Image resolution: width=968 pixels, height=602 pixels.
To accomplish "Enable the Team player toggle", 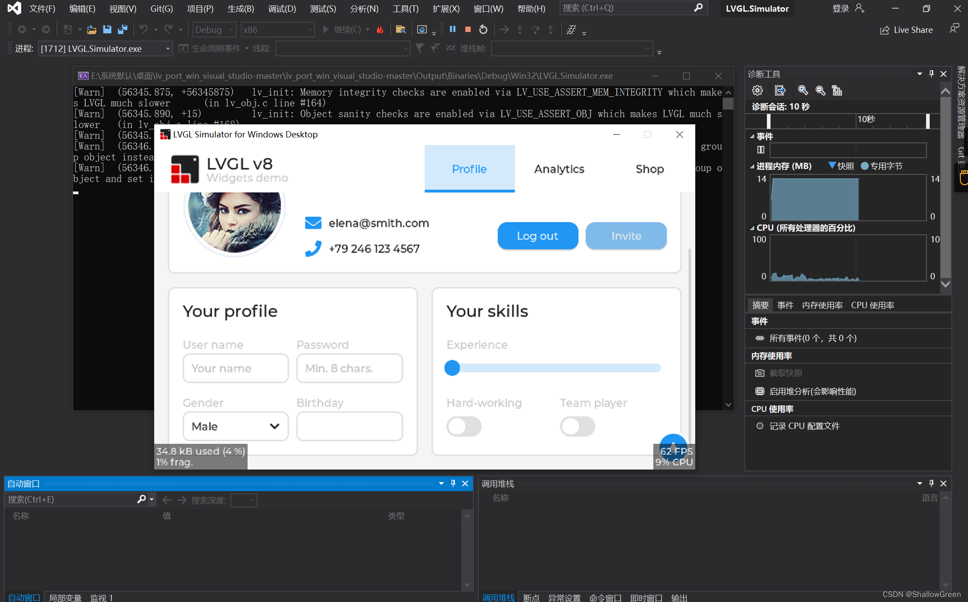I will click(x=578, y=426).
